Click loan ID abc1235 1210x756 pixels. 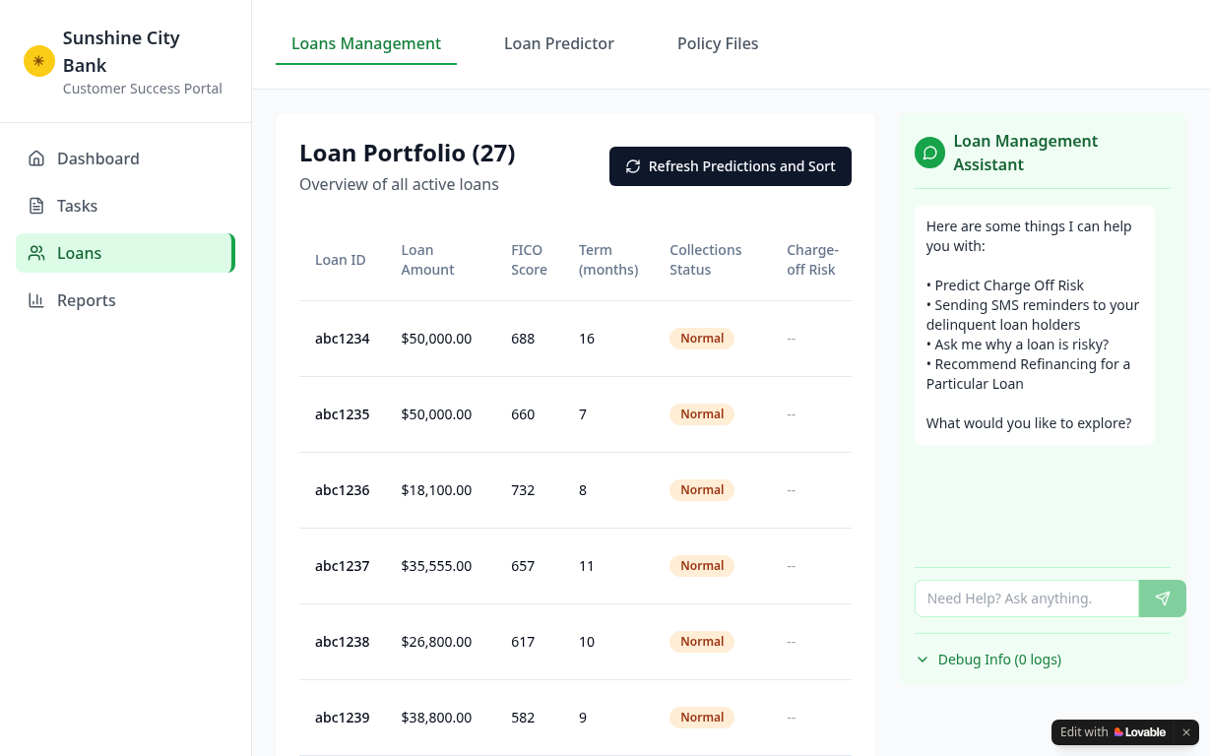tap(343, 414)
